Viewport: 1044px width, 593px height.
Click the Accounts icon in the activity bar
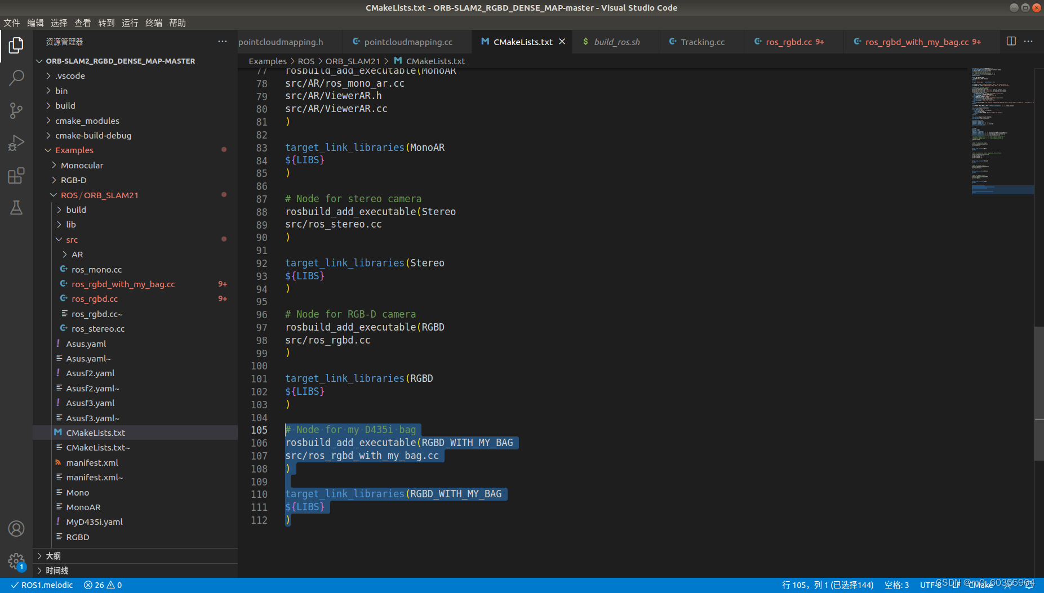16,529
